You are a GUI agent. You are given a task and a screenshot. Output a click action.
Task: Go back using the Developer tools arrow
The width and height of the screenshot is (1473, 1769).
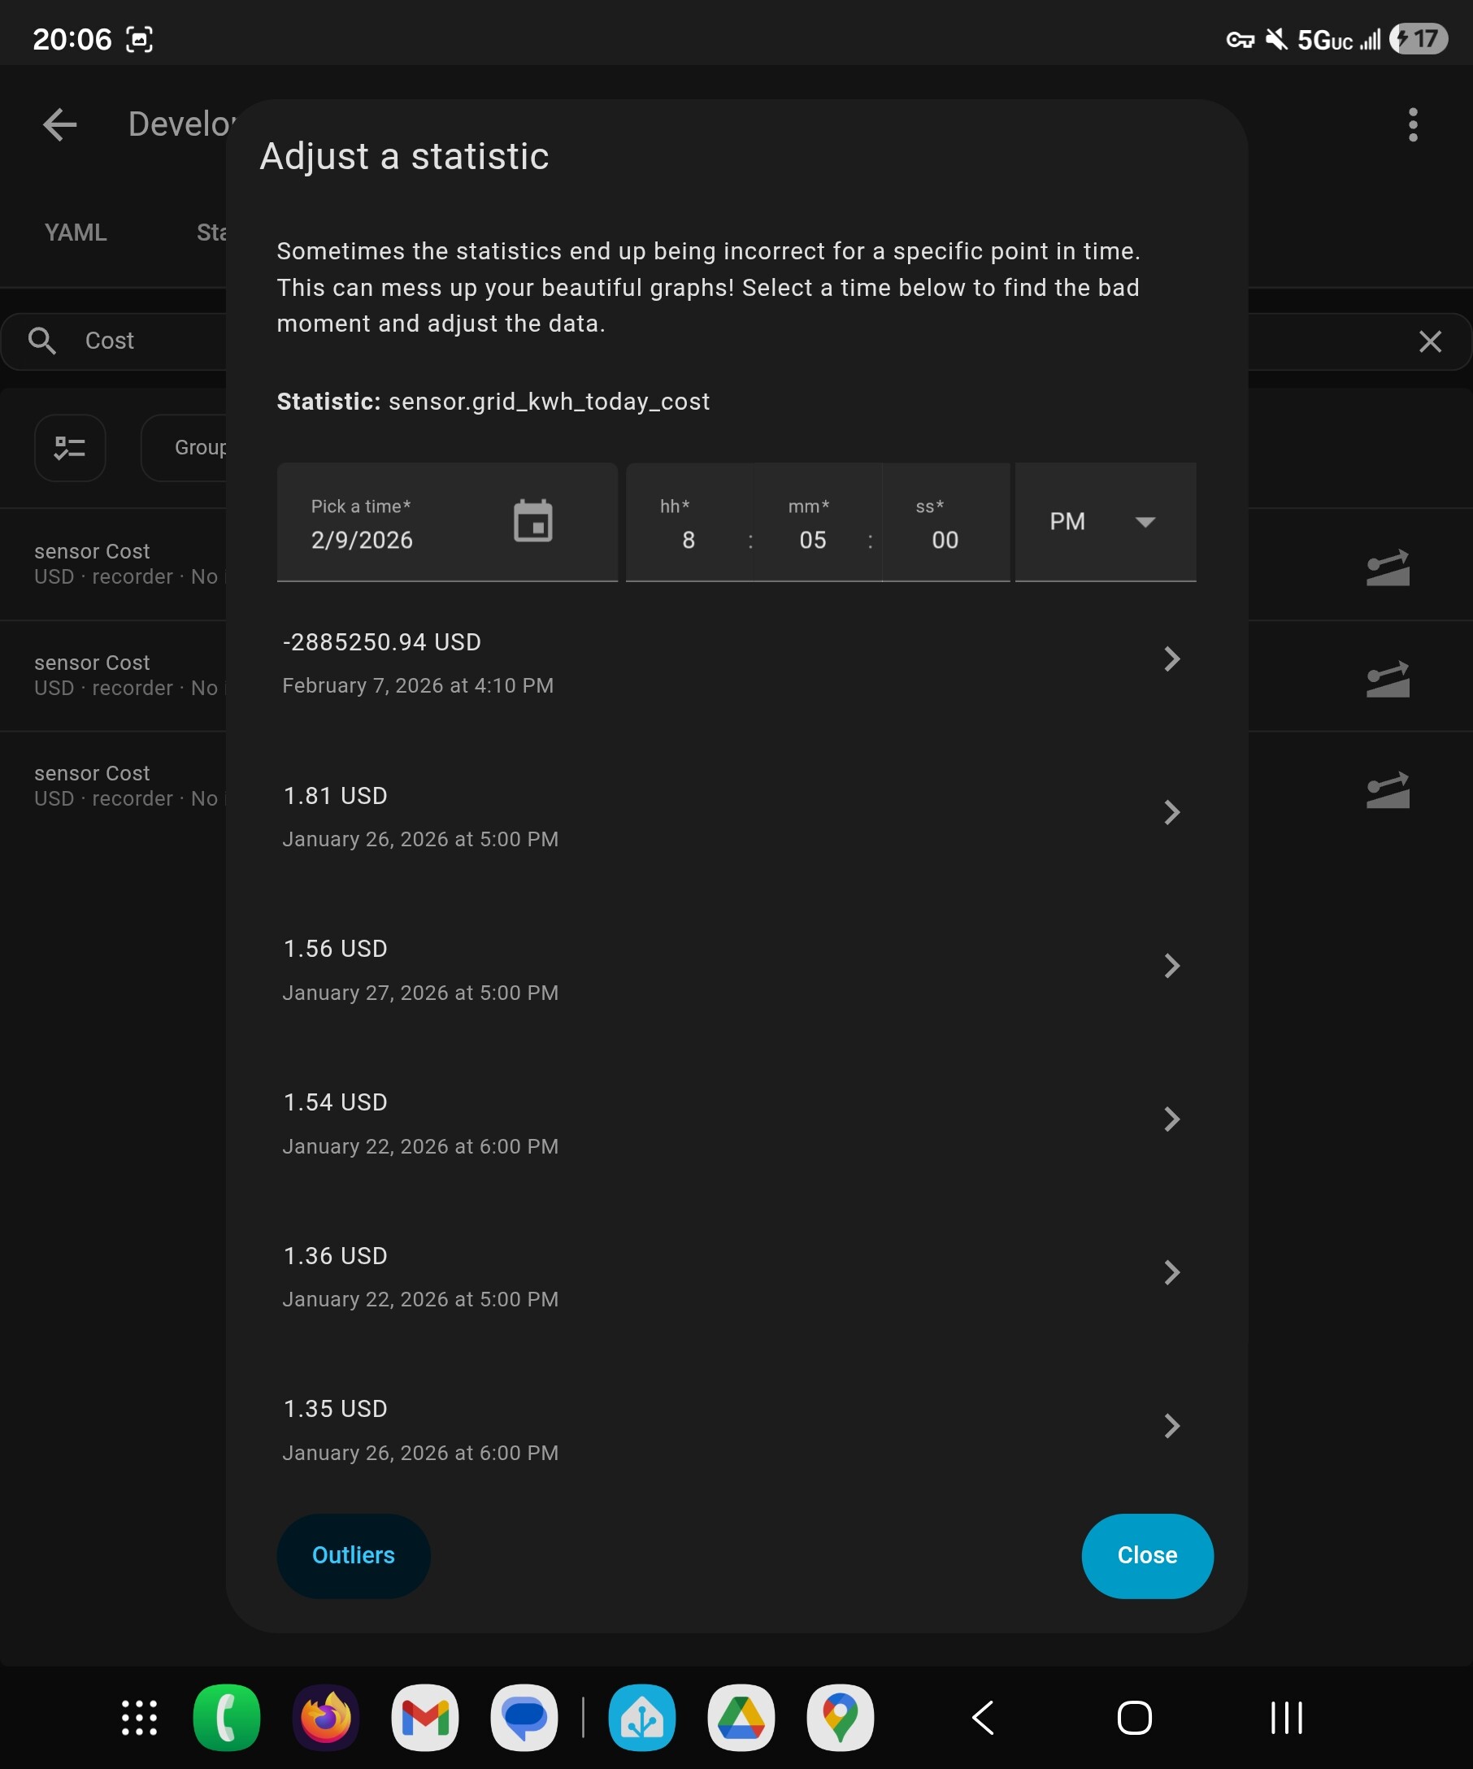coord(60,124)
